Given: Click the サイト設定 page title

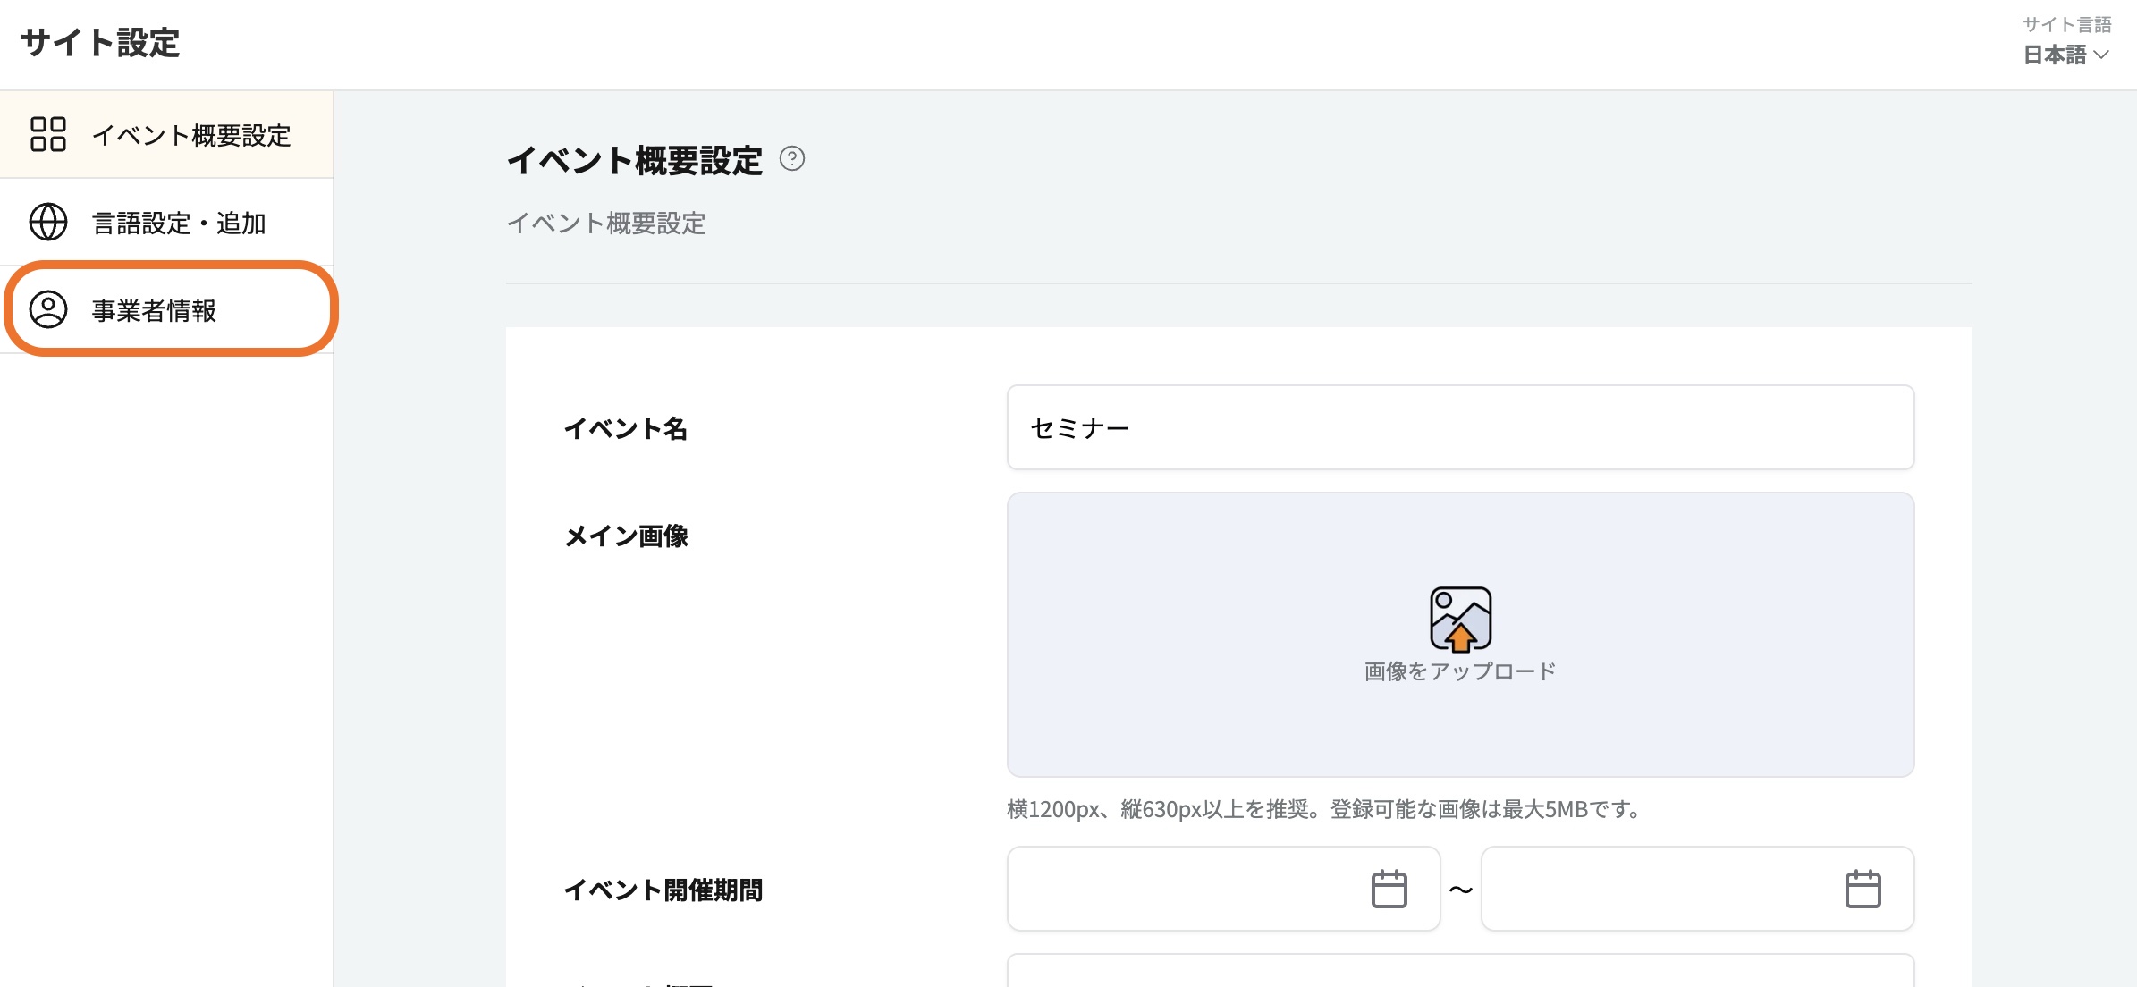Looking at the screenshot, I should [100, 43].
